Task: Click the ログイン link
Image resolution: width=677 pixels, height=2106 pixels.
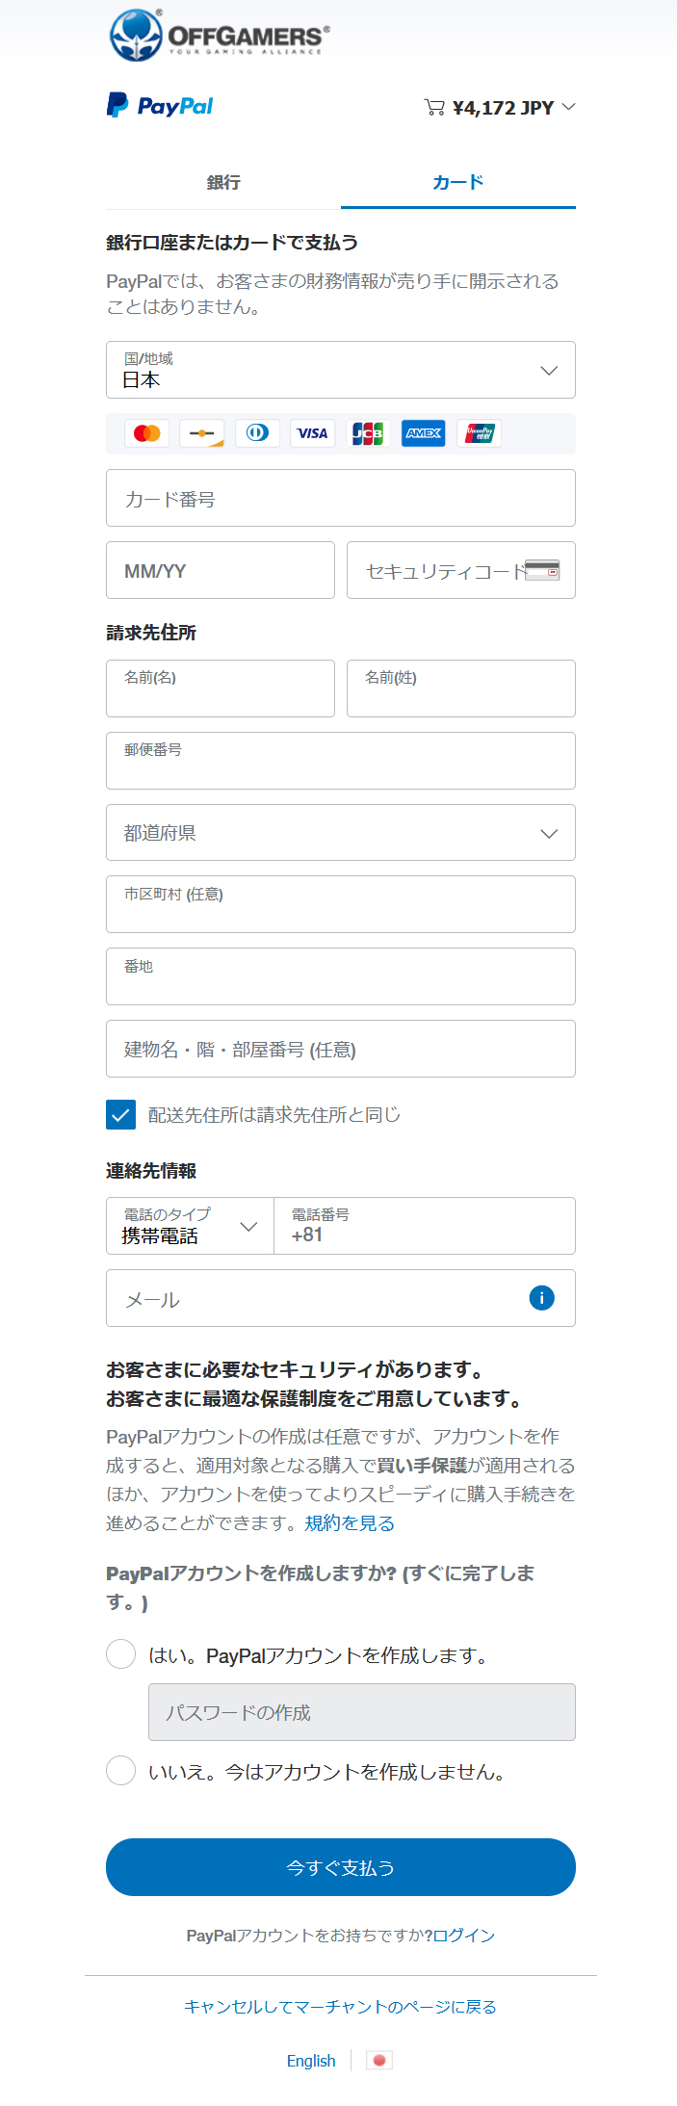Action: click(464, 1936)
